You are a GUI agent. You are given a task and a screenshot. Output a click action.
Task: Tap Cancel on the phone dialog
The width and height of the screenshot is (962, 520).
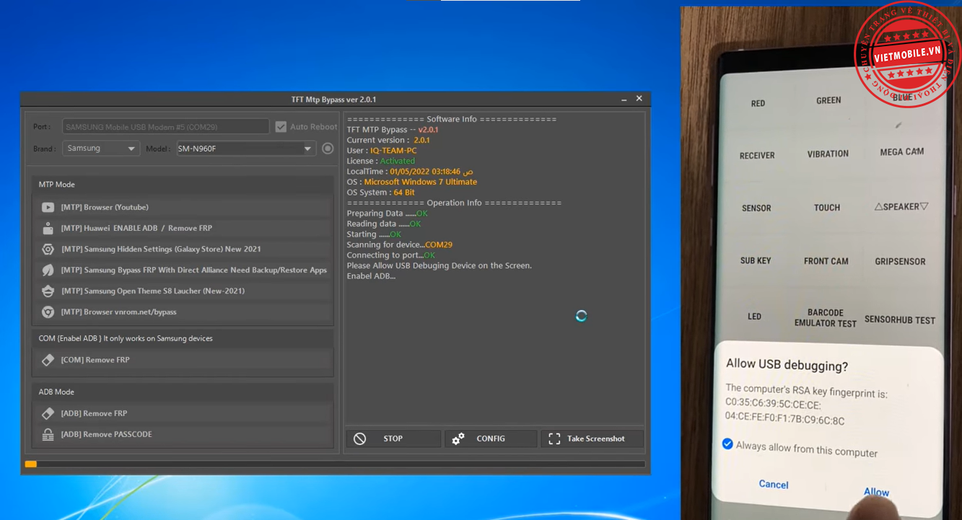click(774, 485)
